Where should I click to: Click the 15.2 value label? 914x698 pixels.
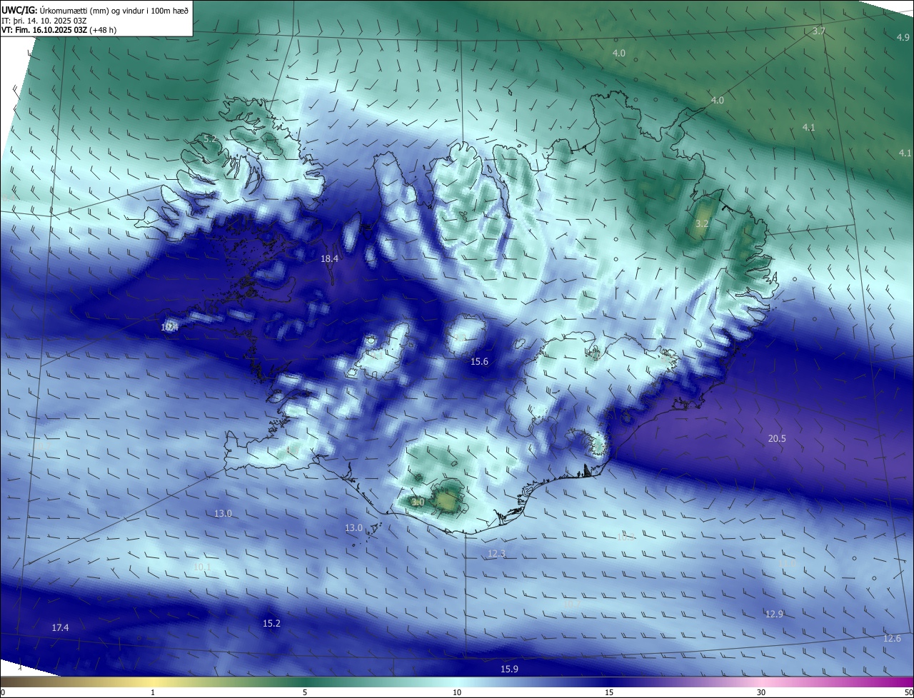point(271,624)
